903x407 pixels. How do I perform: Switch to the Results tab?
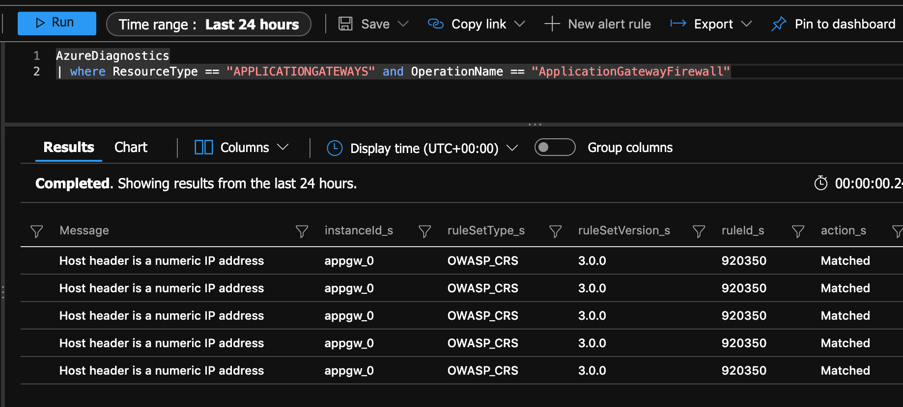[x=69, y=147]
